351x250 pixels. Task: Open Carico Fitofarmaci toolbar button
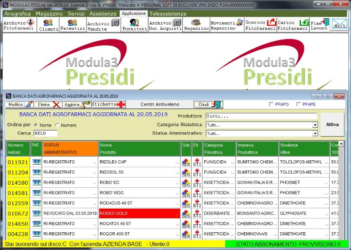(x=293, y=25)
